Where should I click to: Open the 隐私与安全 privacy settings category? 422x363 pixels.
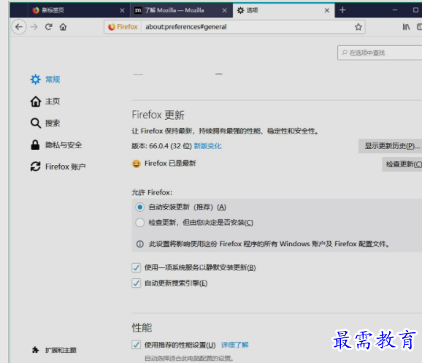pos(55,145)
